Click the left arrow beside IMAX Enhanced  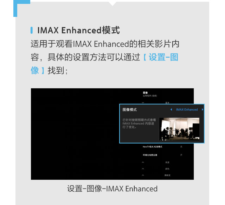point(171,110)
